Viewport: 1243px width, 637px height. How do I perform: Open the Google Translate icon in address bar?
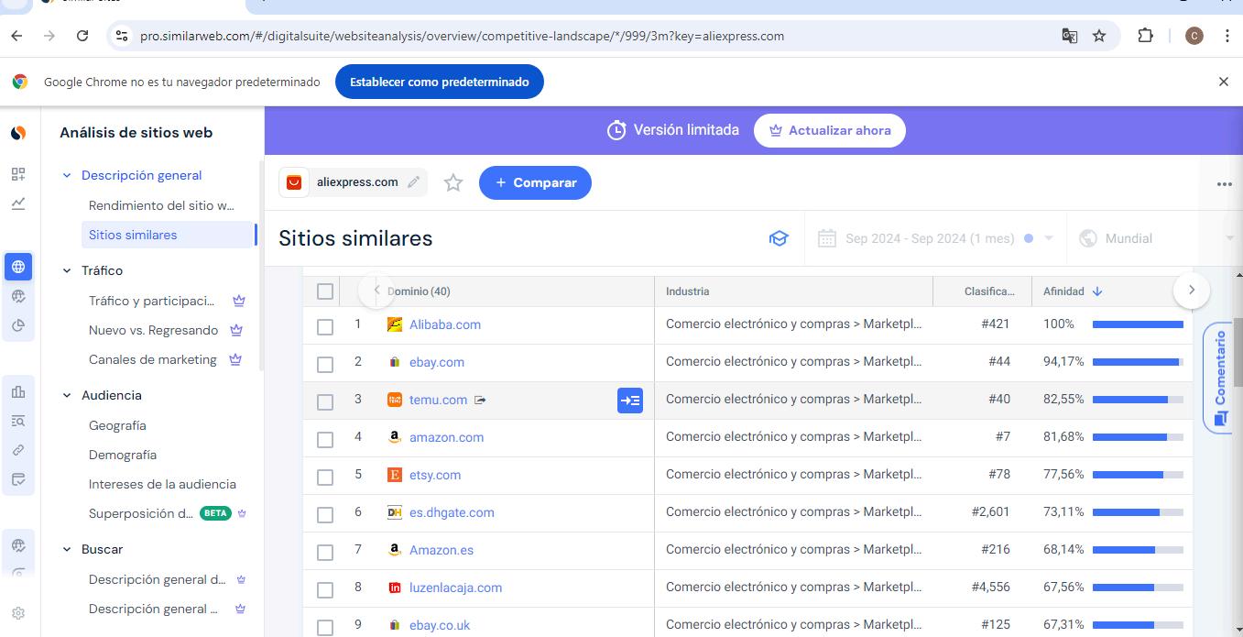pyautogui.click(x=1069, y=36)
